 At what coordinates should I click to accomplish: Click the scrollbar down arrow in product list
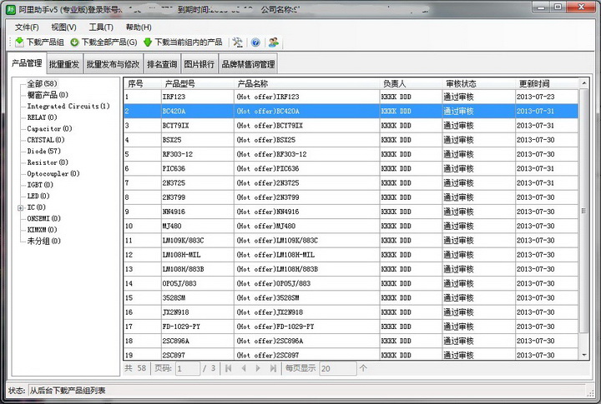[584, 354]
